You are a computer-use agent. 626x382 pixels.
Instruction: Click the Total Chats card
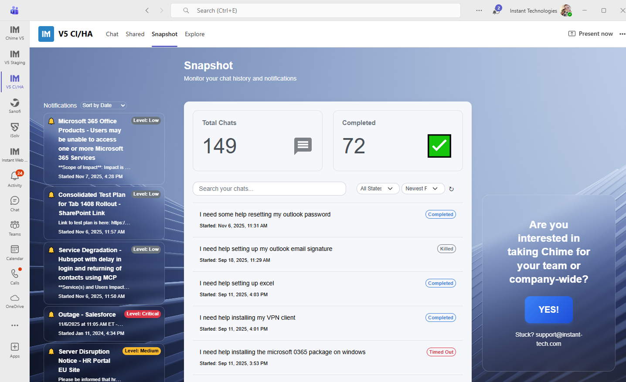point(258,141)
